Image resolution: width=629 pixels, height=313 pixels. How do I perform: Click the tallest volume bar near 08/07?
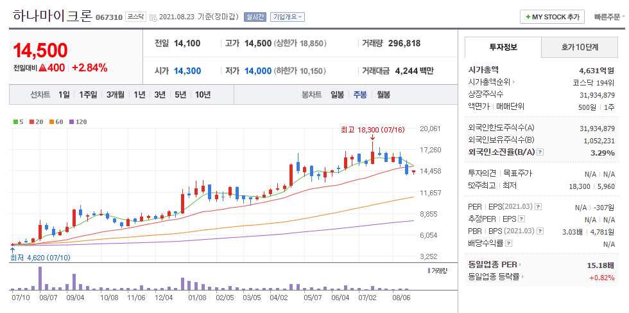point(40,278)
